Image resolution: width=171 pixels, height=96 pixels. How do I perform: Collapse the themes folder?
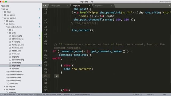[5, 24]
